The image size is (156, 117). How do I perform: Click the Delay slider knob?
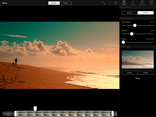click(x=123, y=42)
